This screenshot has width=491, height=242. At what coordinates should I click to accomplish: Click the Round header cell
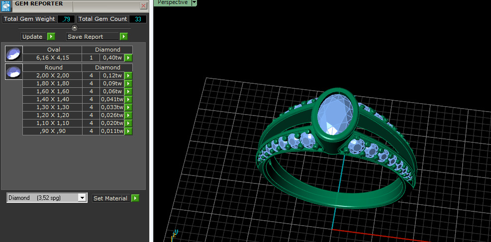52,67
